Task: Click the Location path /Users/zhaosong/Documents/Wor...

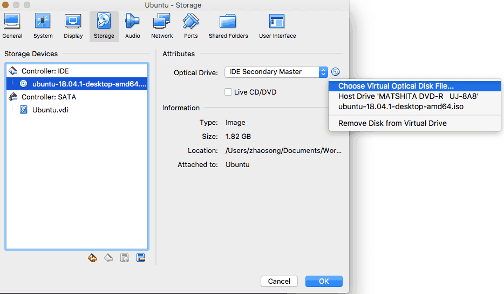Action: 283,150
